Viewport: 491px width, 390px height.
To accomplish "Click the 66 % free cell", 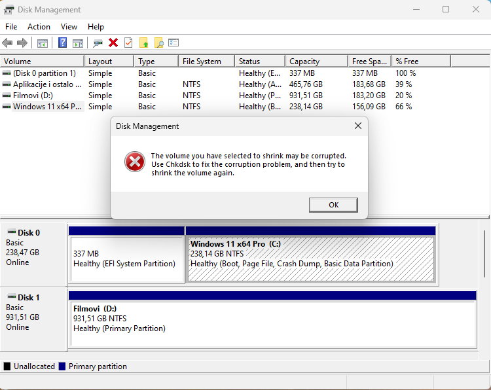I will (x=404, y=107).
